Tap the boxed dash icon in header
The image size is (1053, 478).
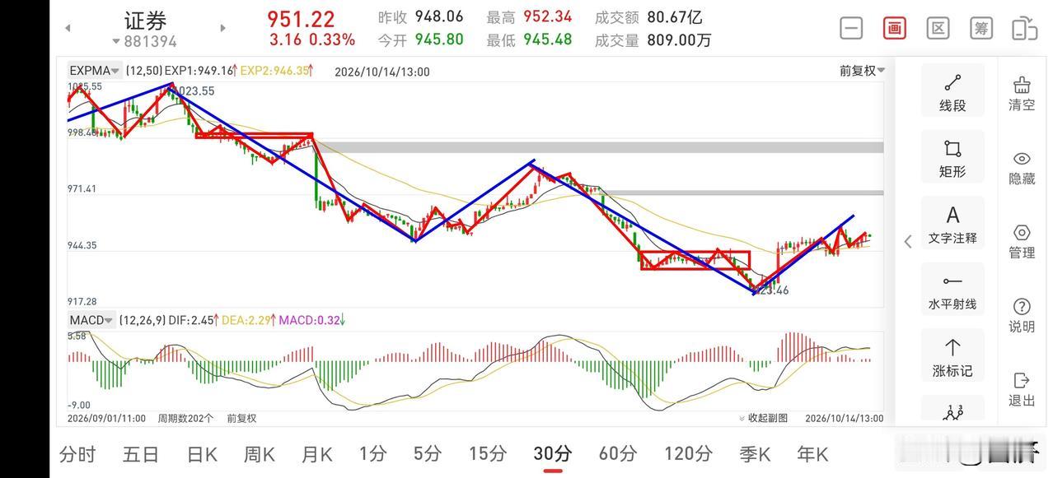pos(851,28)
